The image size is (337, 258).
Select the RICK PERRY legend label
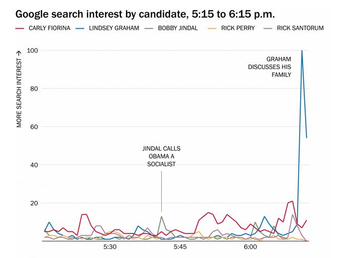tap(238, 28)
